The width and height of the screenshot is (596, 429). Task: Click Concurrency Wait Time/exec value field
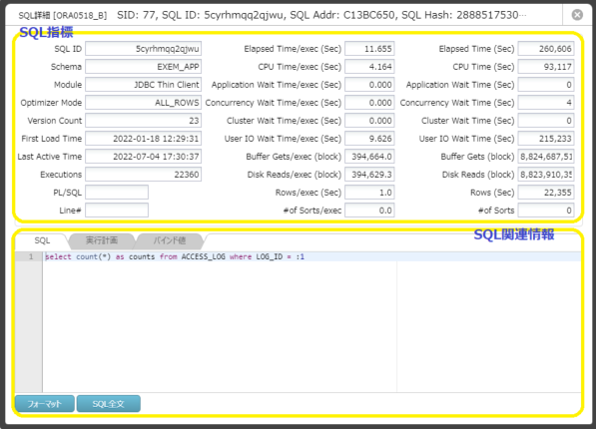pyautogui.click(x=369, y=103)
